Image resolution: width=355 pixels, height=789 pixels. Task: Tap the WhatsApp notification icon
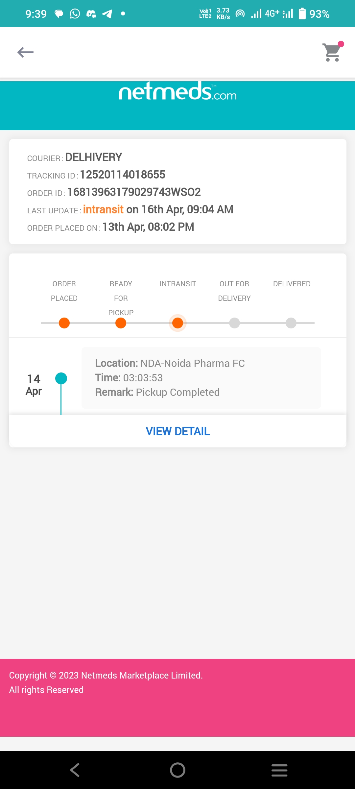coord(75,14)
